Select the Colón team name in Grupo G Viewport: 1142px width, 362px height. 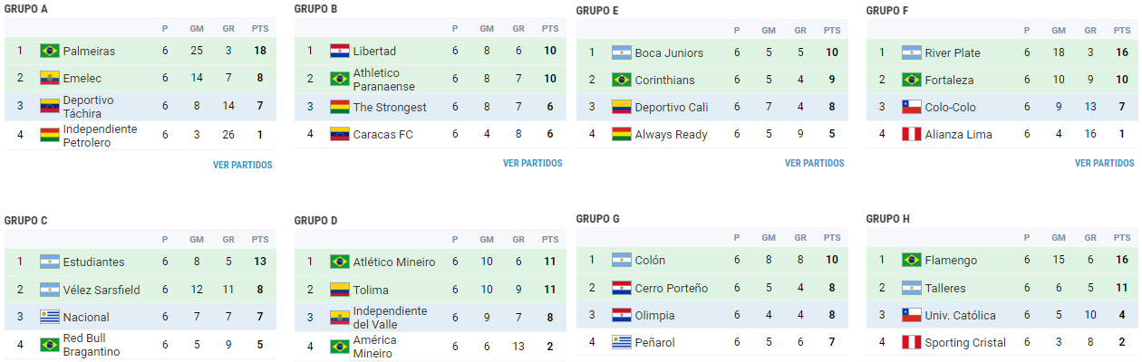tap(650, 261)
